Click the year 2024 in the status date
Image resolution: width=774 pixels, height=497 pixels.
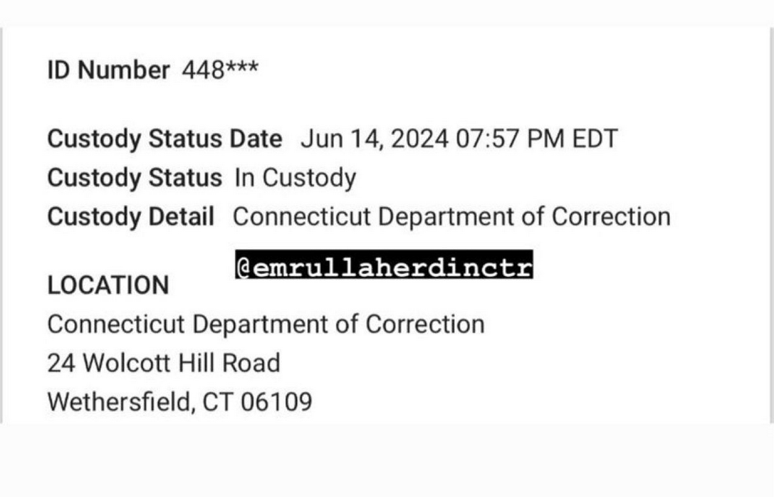(x=420, y=139)
